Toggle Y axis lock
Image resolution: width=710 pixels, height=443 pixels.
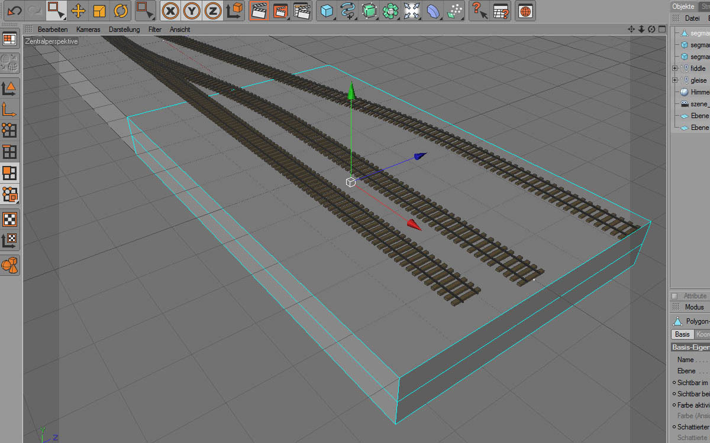(x=192, y=11)
